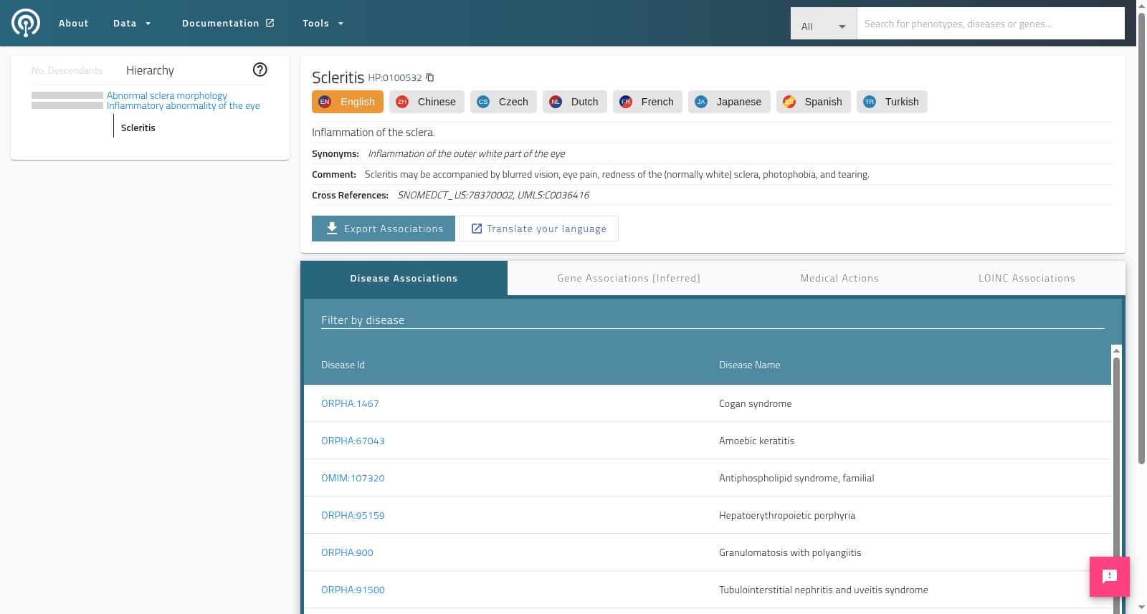
Task: Open disease link ORPHA:1467
Action: 350,403
